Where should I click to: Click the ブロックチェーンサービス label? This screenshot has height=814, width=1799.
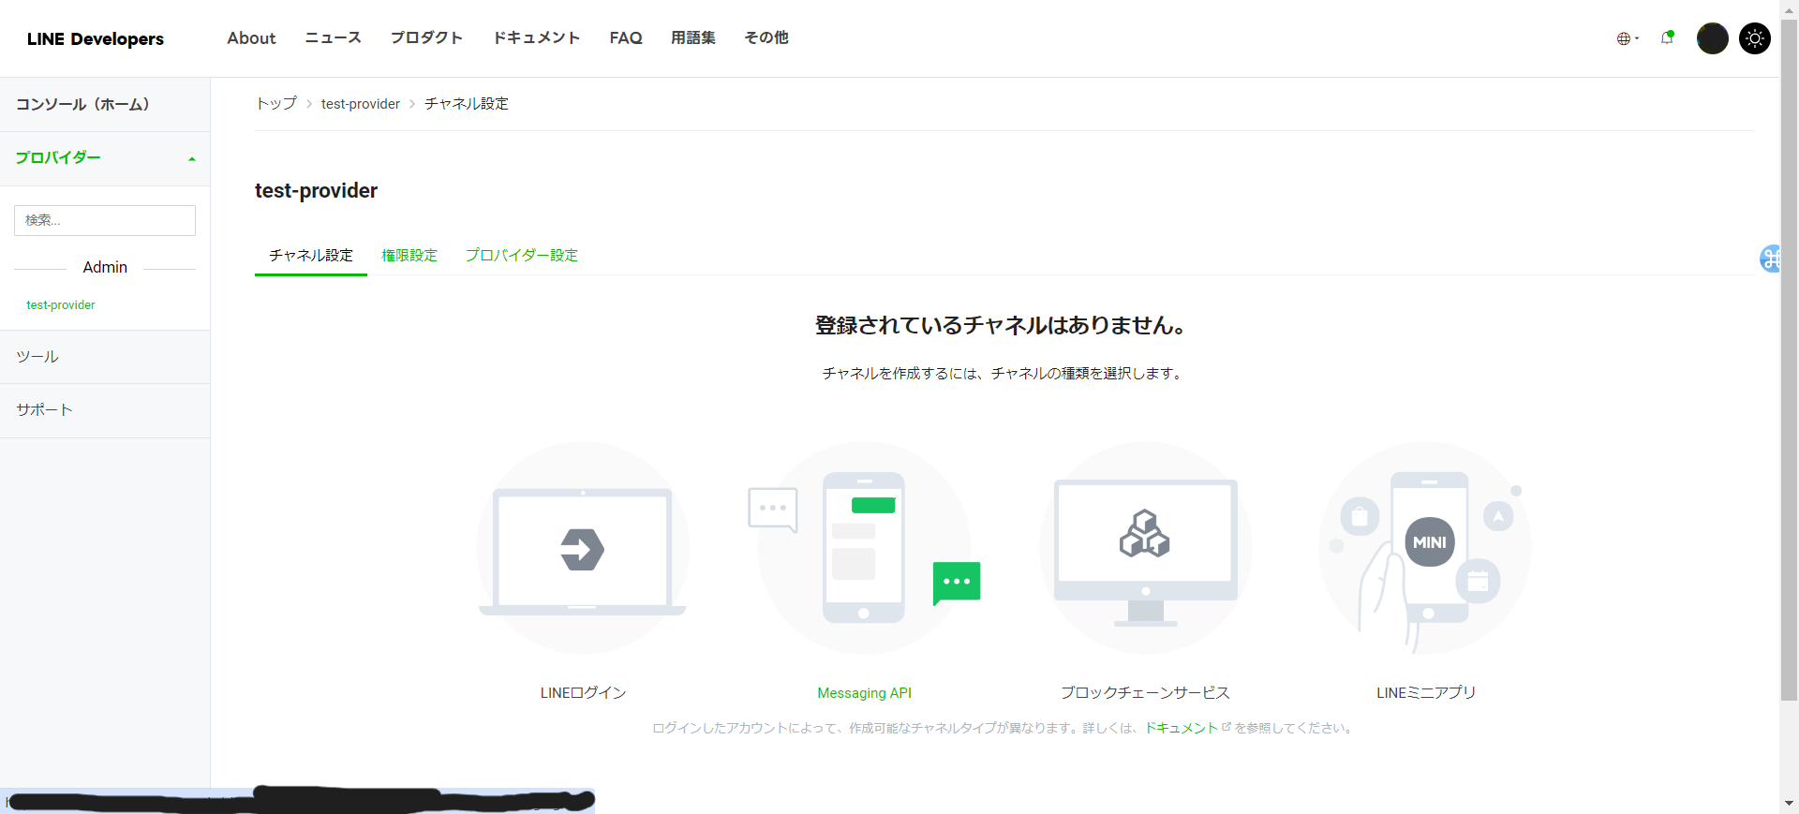1146,693
